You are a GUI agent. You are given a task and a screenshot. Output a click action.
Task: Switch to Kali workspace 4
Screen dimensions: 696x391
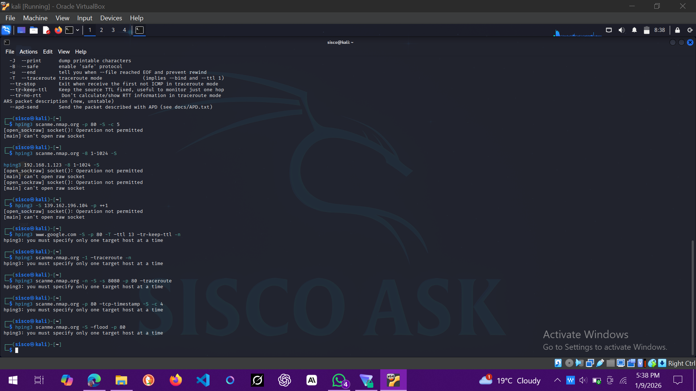pos(124,30)
